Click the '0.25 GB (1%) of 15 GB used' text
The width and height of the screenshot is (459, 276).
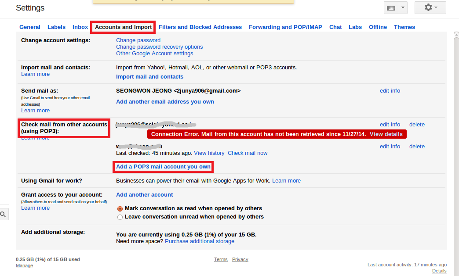(48, 259)
